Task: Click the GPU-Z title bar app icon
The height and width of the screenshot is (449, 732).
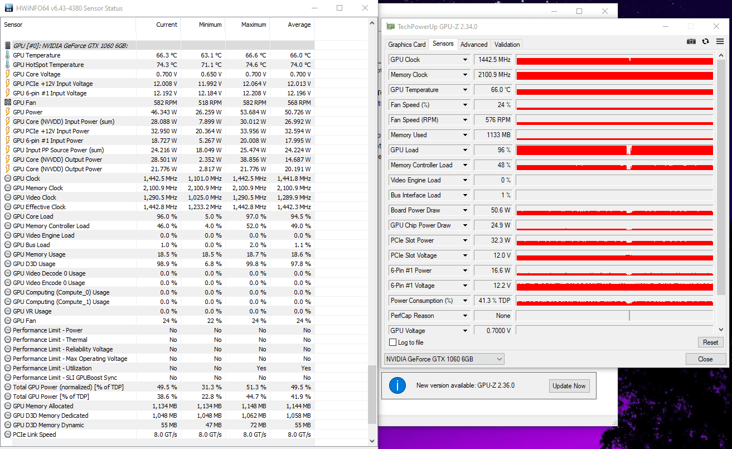Action: (391, 27)
